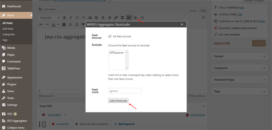The height and width of the screenshot is (130, 272).
Task: Apply strikethrough formatting
Action: (x=41, y=24)
